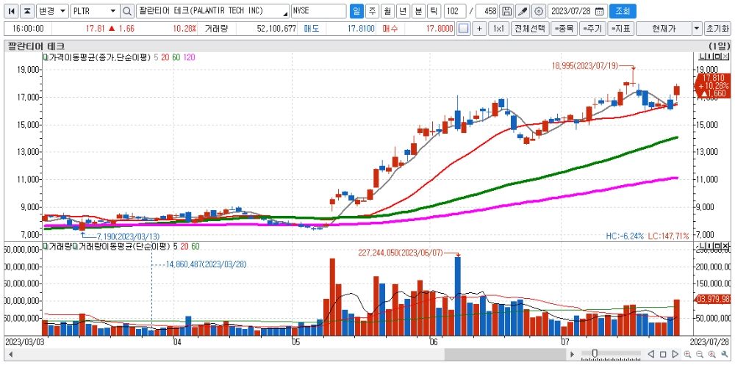
Task: Play backward with the left triangle control
Action: pos(650,354)
